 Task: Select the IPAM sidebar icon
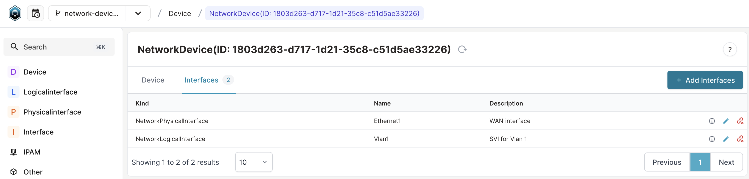[x=13, y=152]
